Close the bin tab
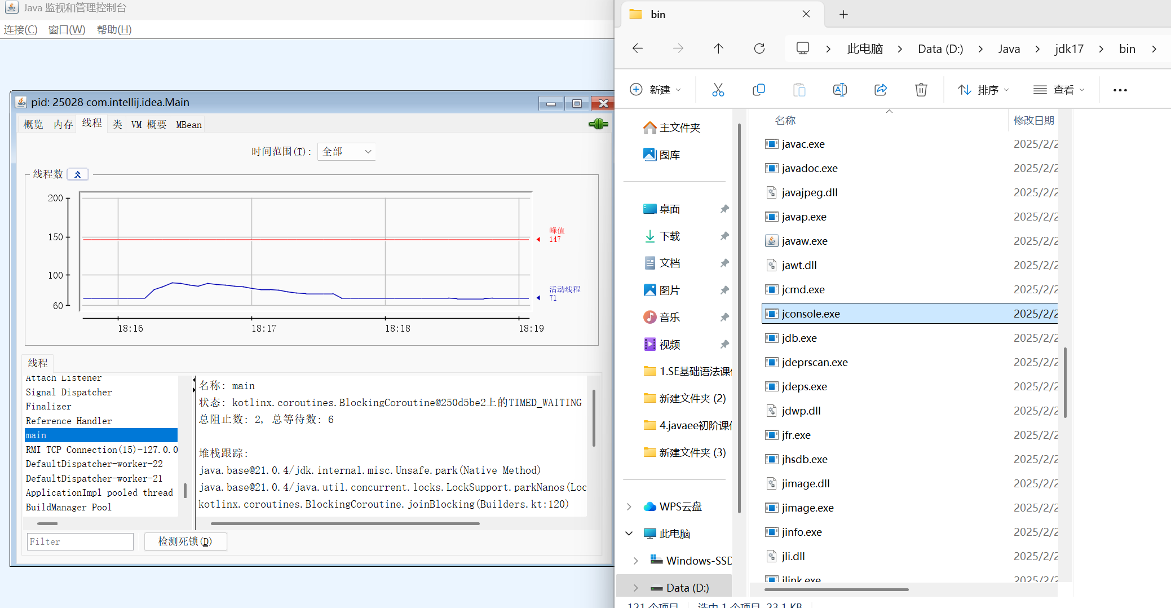 (806, 14)
